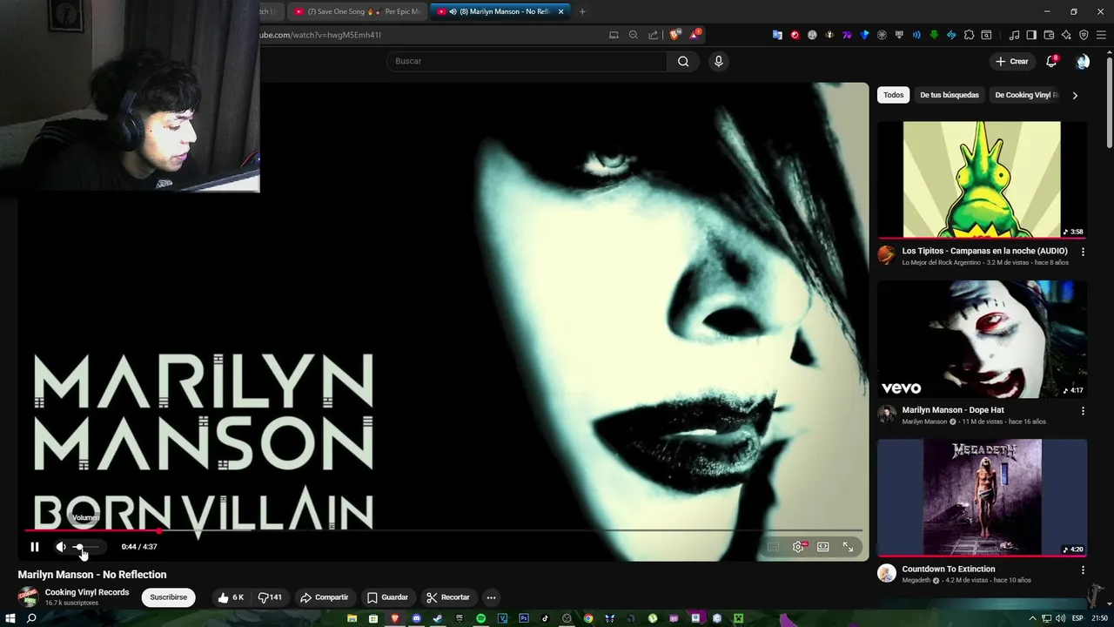Mute the video using speaker icon
This screenshot has width=1114, height=627.
point(61,547)
